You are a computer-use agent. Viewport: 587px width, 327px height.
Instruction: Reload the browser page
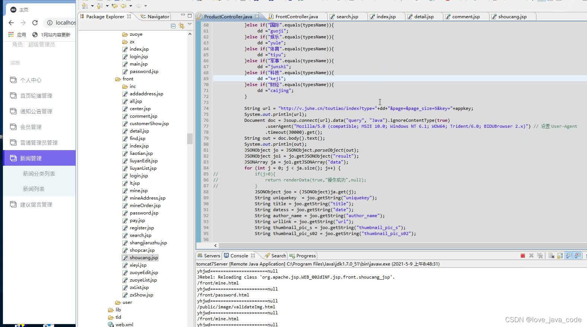pyautogui.click(x=35, y=23)
